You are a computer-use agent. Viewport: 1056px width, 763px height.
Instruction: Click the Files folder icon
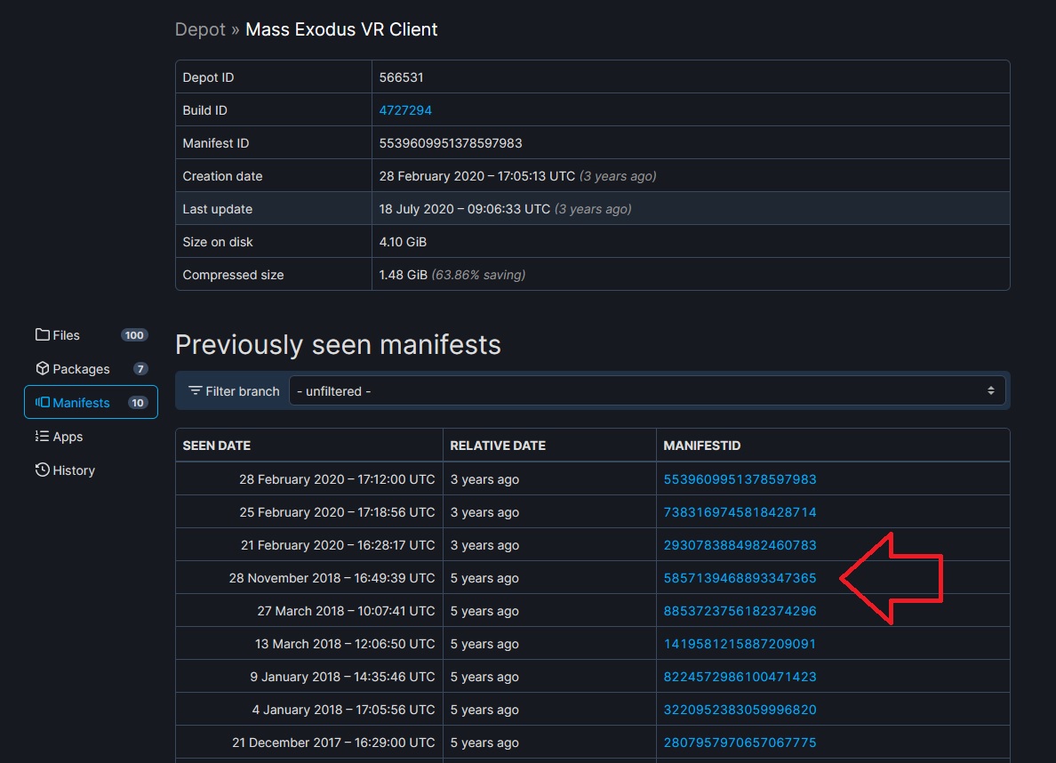pos(43,335)
